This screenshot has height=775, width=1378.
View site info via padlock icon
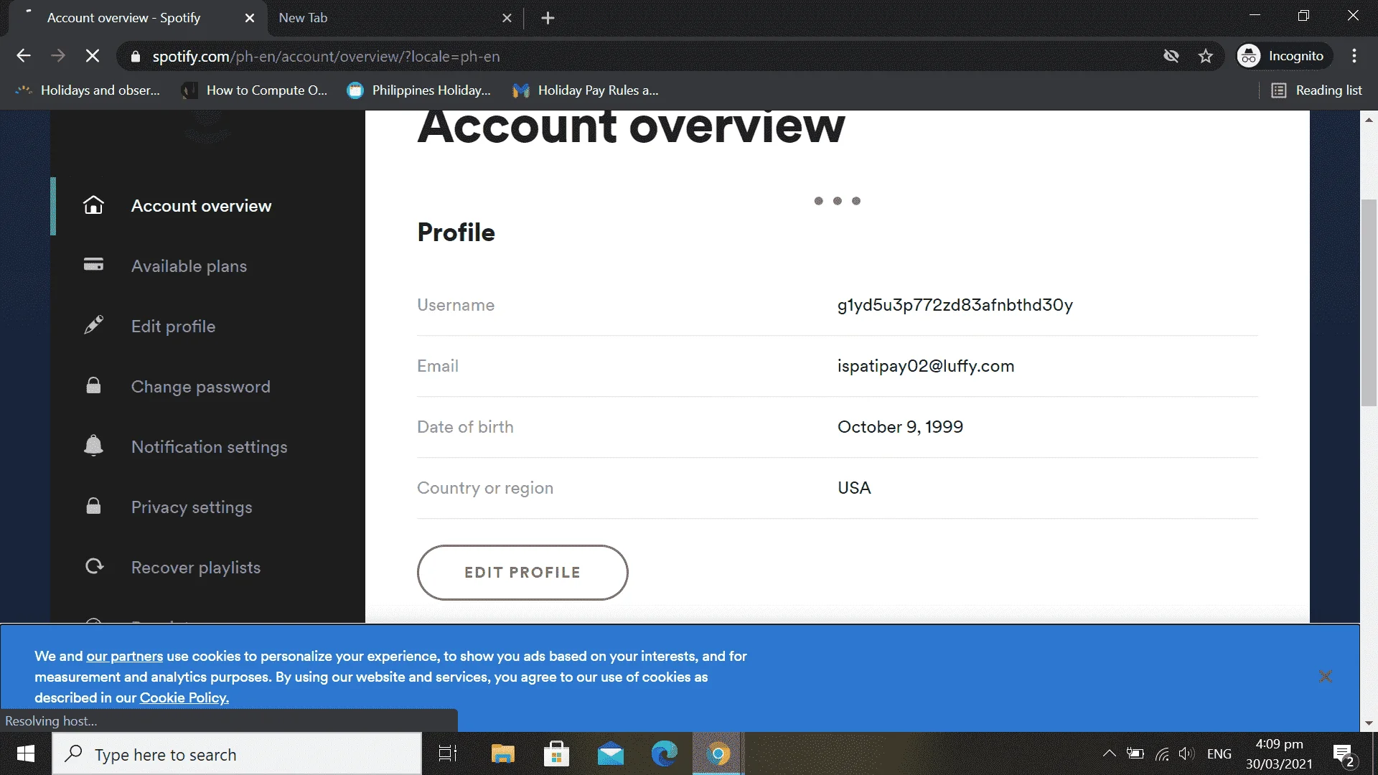point(135,57)
